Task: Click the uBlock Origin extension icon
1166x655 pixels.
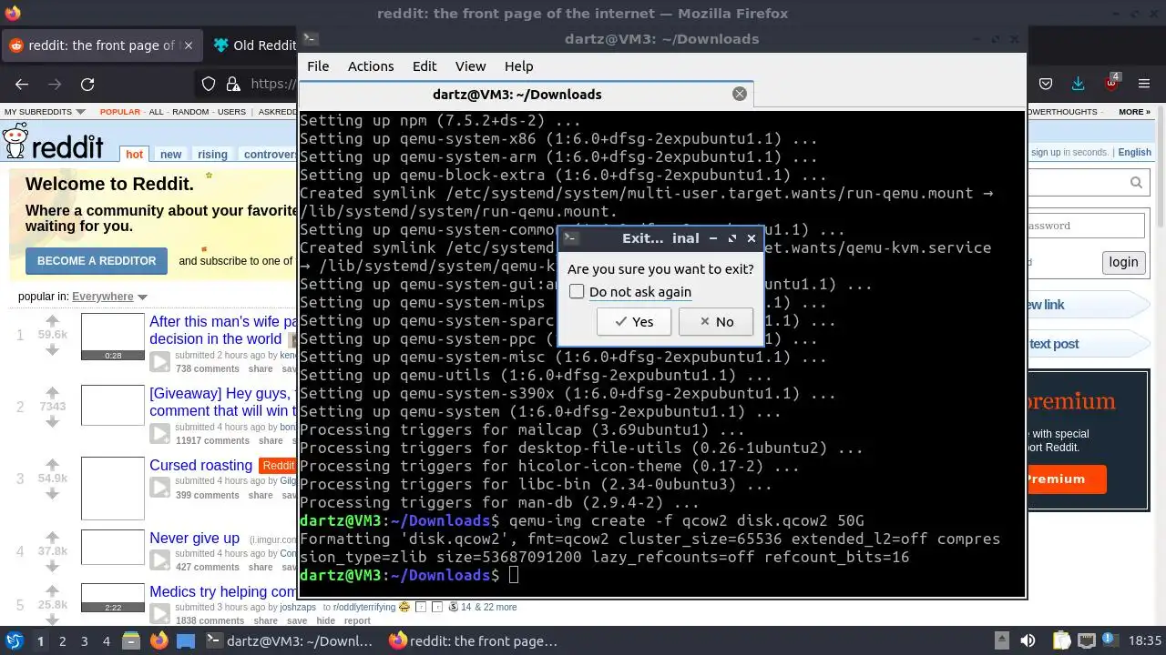Action: click(x=1111, y=83)
